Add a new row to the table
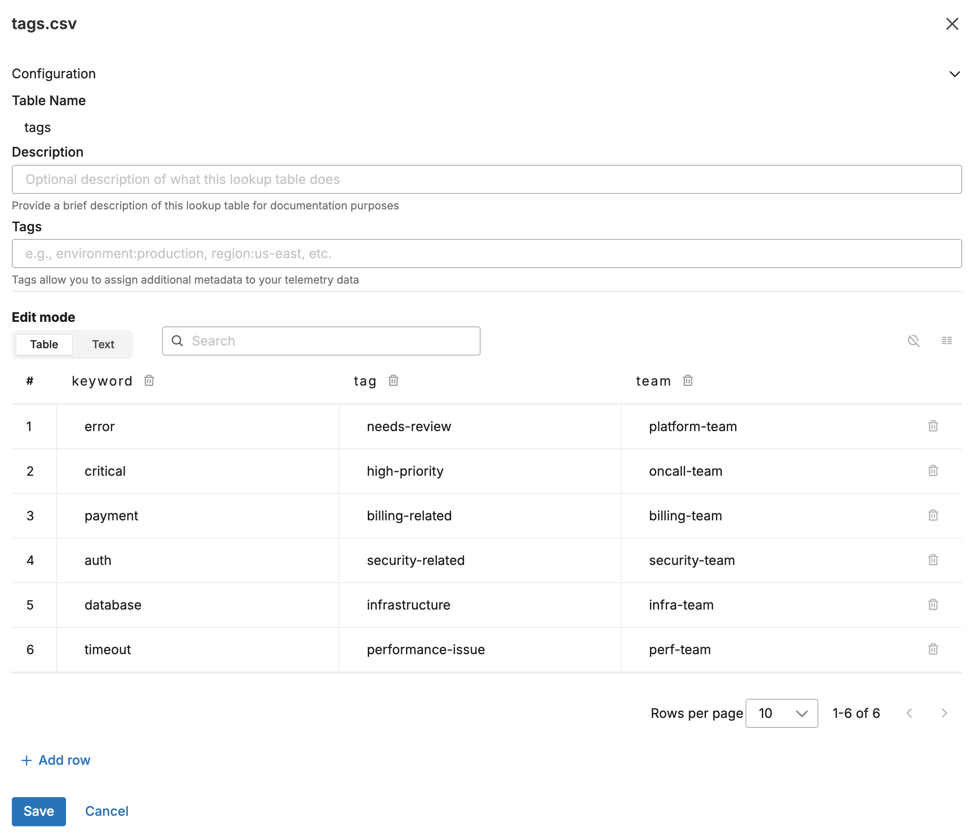974x834 pixels. point(56,760)
